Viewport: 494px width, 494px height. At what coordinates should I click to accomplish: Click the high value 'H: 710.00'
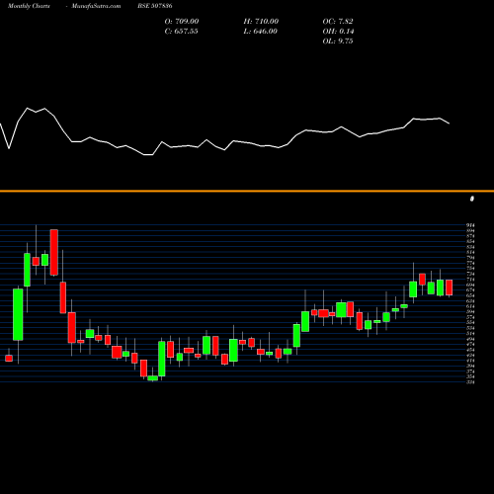coord(261,22)
